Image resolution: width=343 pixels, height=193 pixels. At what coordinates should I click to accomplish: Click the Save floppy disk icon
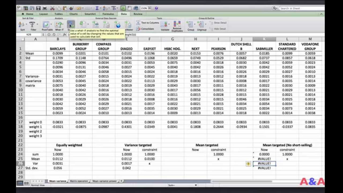tap(38, 8)
